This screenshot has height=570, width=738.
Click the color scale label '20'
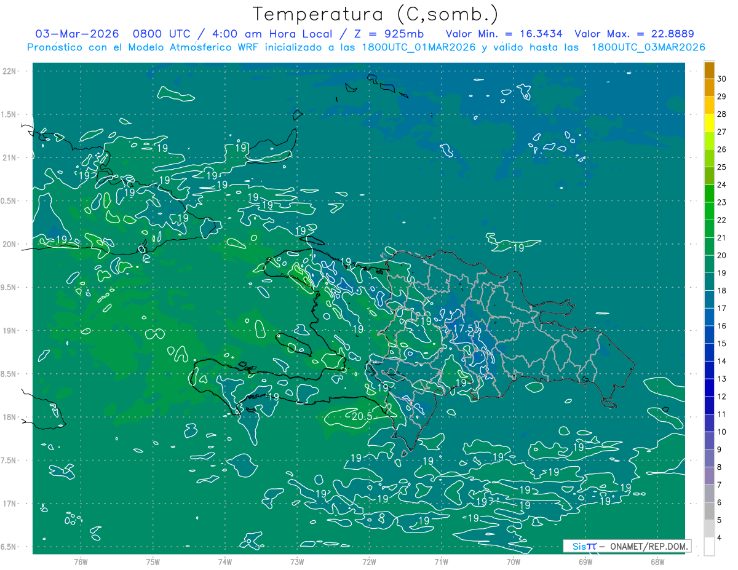pos(721,255)
